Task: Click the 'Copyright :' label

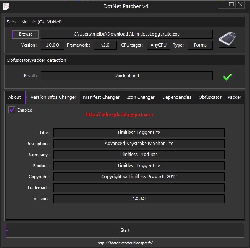Action: coord(39,177)
